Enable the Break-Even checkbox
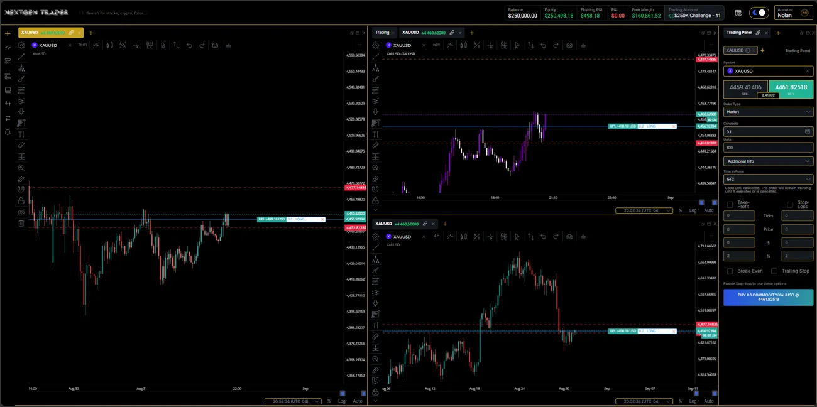Screen dimensions: 817x407 coord(730,271)
